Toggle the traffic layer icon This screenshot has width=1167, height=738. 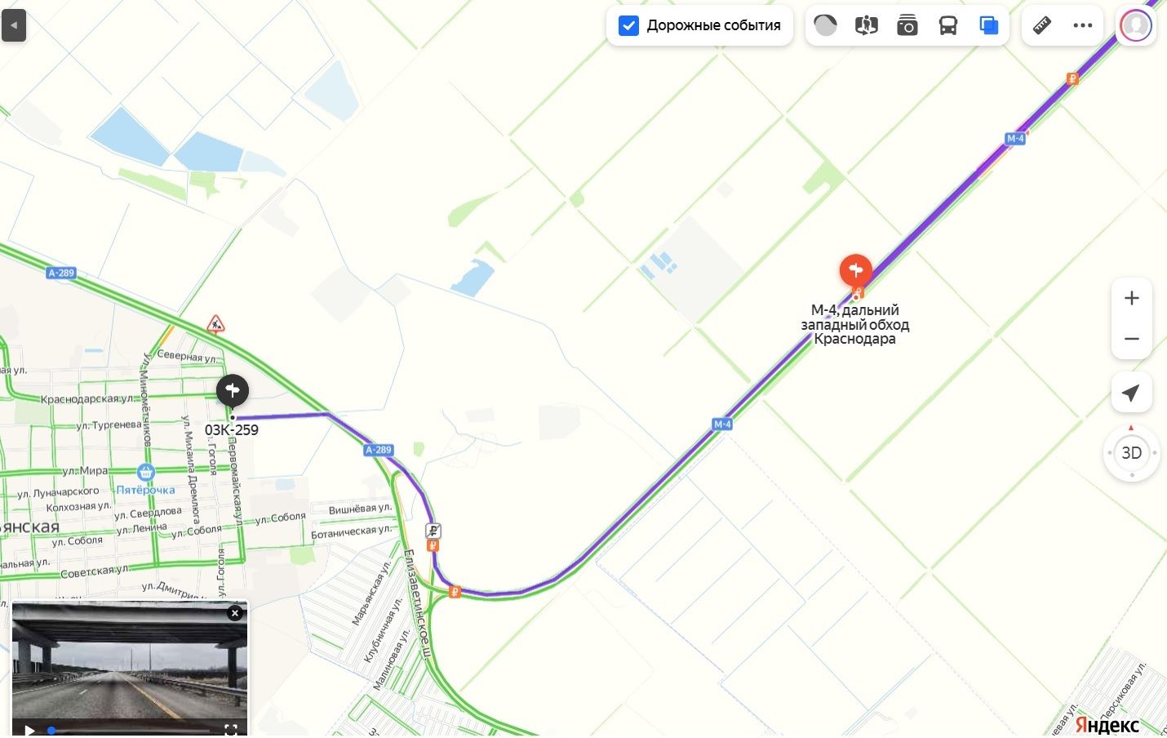tap(825, 25)
